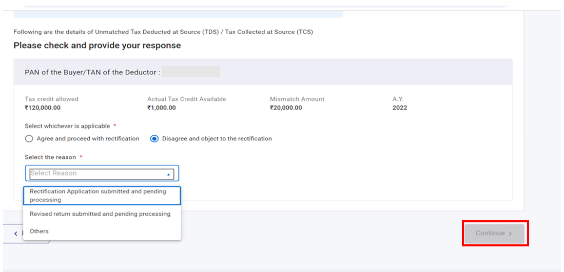The height and width of the screenshot is (272, 564).
Task: Click 'Please check and provide your response' heading
Action: [97, 46]
